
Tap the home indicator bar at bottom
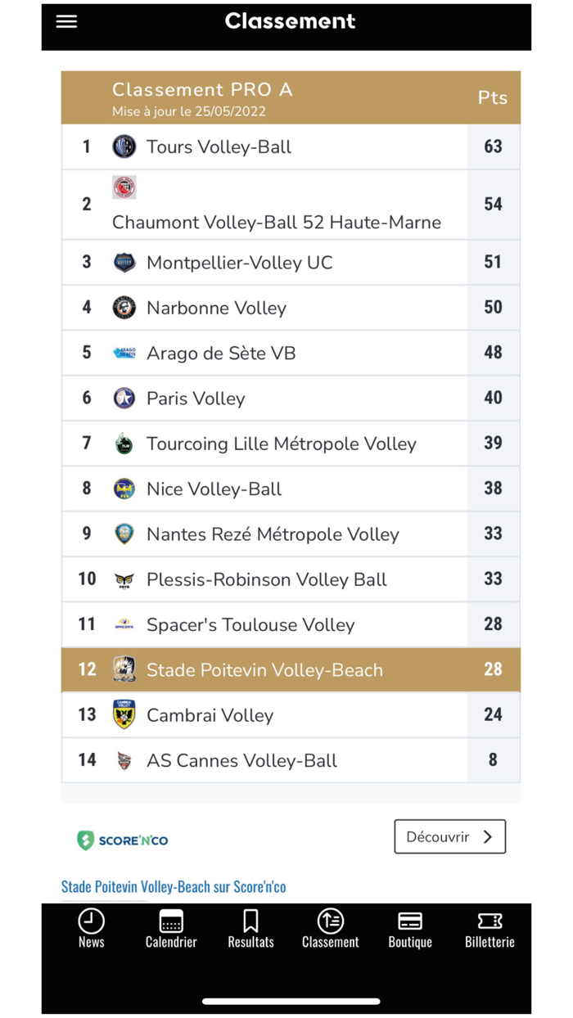[x=286, y=1001]
